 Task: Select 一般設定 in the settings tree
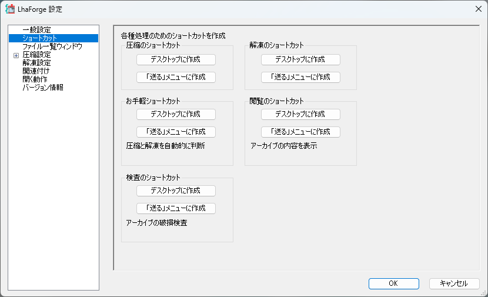click(36, 30)
